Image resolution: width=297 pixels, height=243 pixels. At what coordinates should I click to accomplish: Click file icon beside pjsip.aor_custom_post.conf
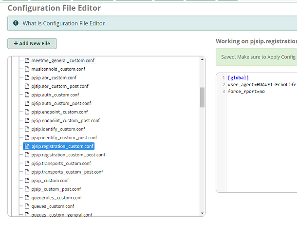[x=27, y=86]
